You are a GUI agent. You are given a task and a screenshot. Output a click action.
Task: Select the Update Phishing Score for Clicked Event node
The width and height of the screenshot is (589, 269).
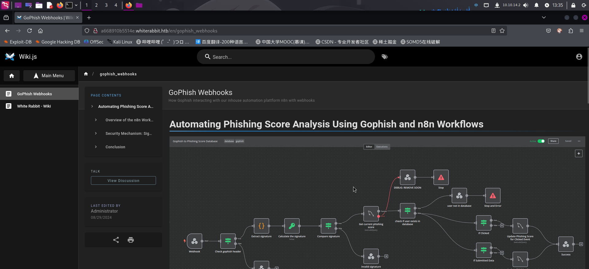tap(520, 226)
